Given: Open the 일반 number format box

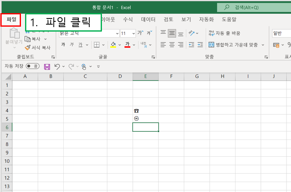Looking at the screenshot, I should click(282, 33).
